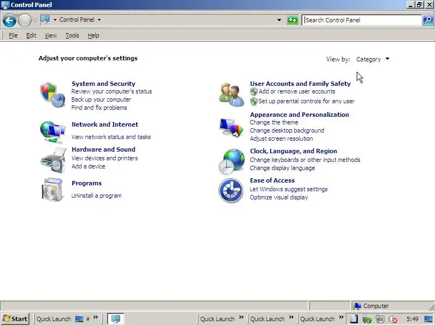Click the green Refresh button
The height and width of the screenshot is (326, 435).
tap(293, 20)
